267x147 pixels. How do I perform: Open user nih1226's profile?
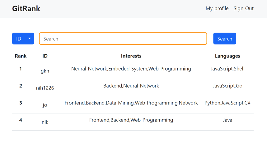[45, 88]
